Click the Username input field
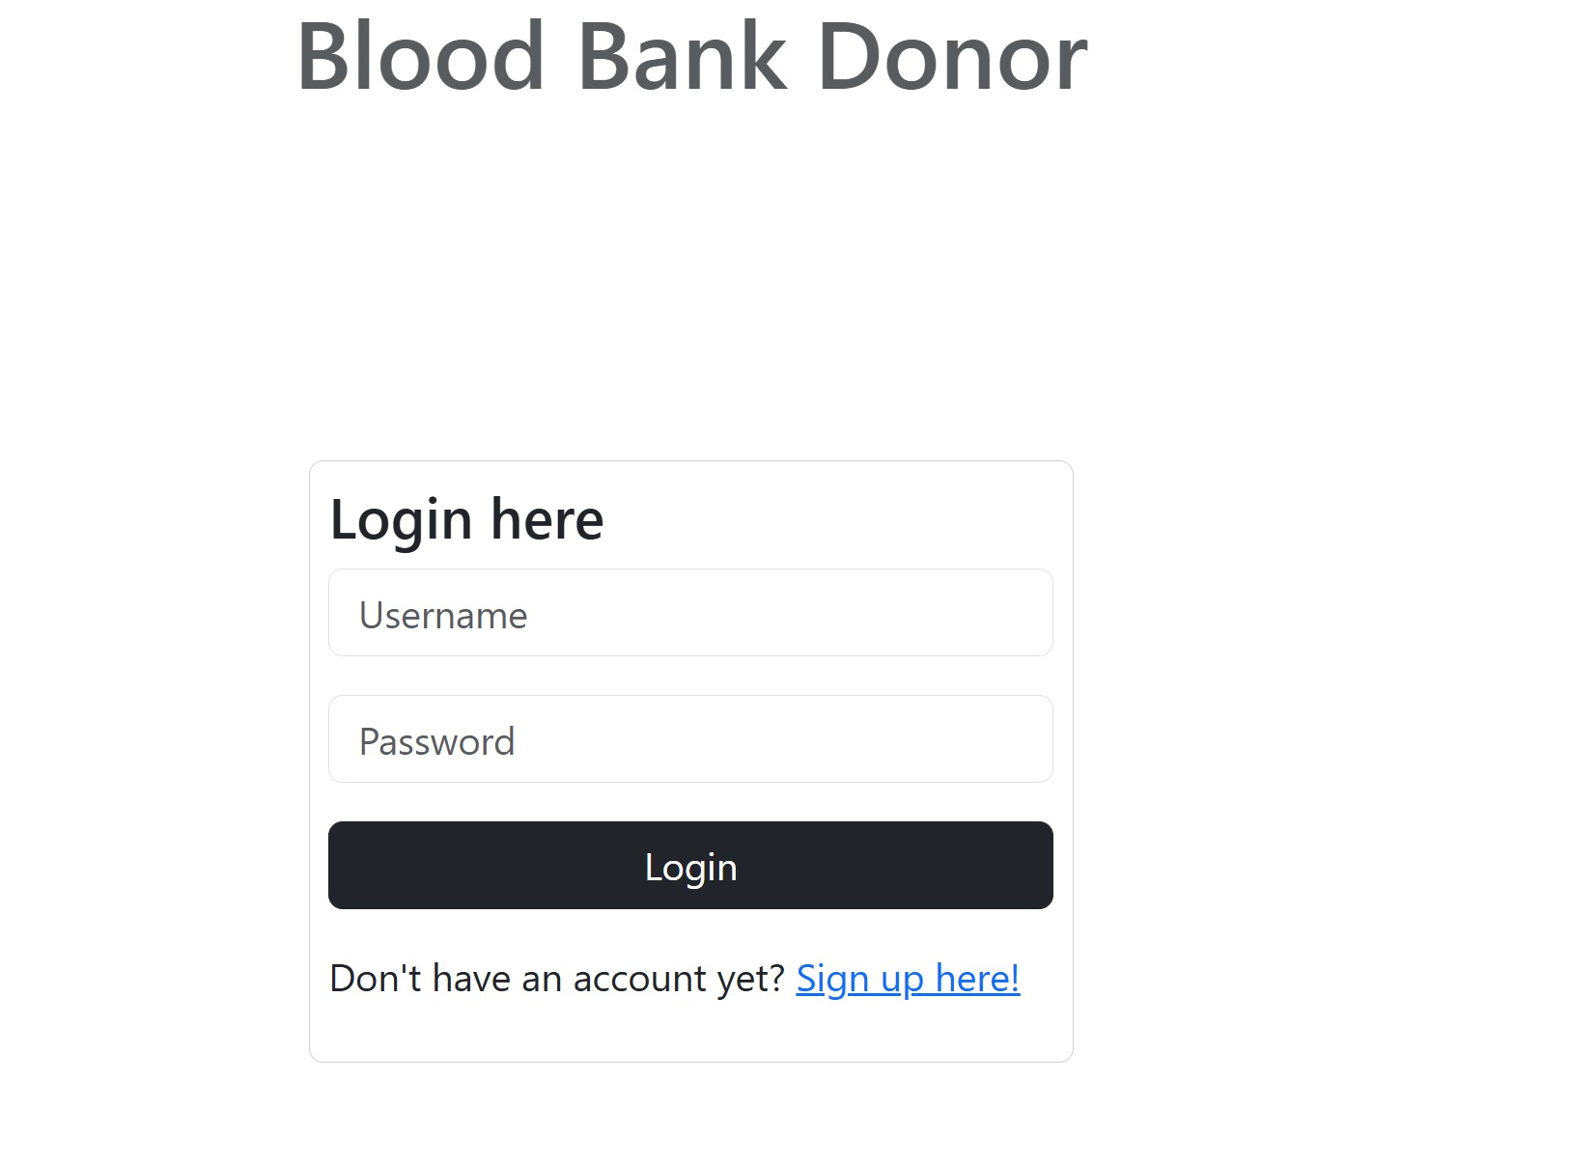Screen dimensions: 1570x1164 (x=690, y=613)
